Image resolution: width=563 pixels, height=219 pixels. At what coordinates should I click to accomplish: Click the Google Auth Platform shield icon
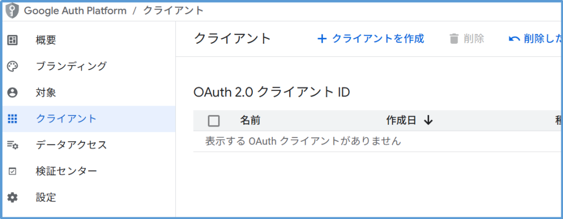pyautogui.click(x=12, y=10)
